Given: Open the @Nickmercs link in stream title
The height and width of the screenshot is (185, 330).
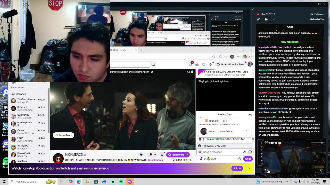Looking at the screenshot, I should (155, 160).
